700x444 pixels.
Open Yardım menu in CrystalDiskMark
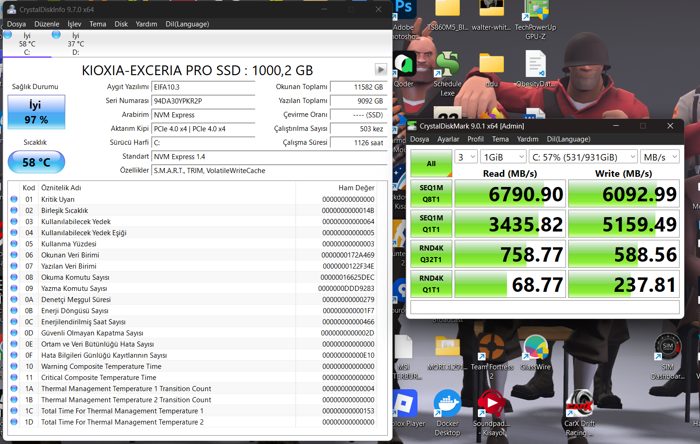pyautogui.click(x=527, y=139)
